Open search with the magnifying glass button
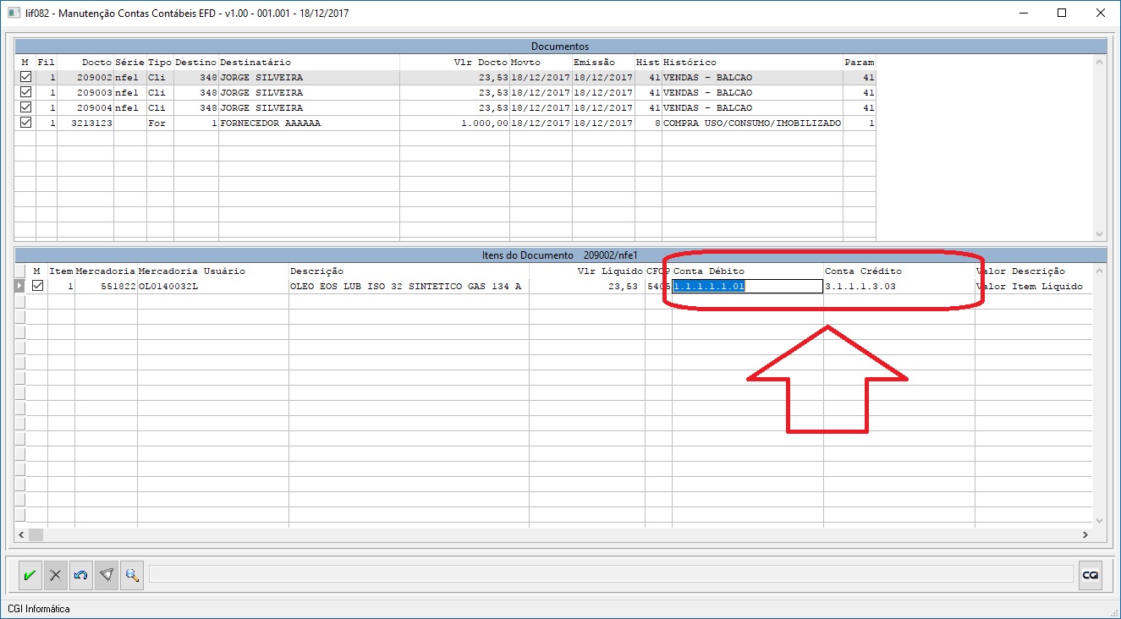 [131, 575]
